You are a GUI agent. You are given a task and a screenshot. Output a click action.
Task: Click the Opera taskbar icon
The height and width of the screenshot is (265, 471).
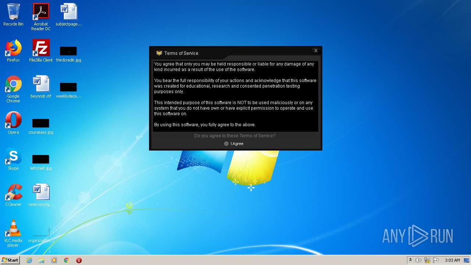tap(79, 260)
